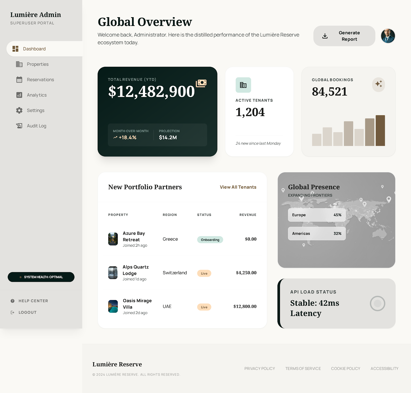Screen dimensions: 411x393
Task: Select the Analytics chart icon
Action: pyautogui.click(x=19, y=95)
